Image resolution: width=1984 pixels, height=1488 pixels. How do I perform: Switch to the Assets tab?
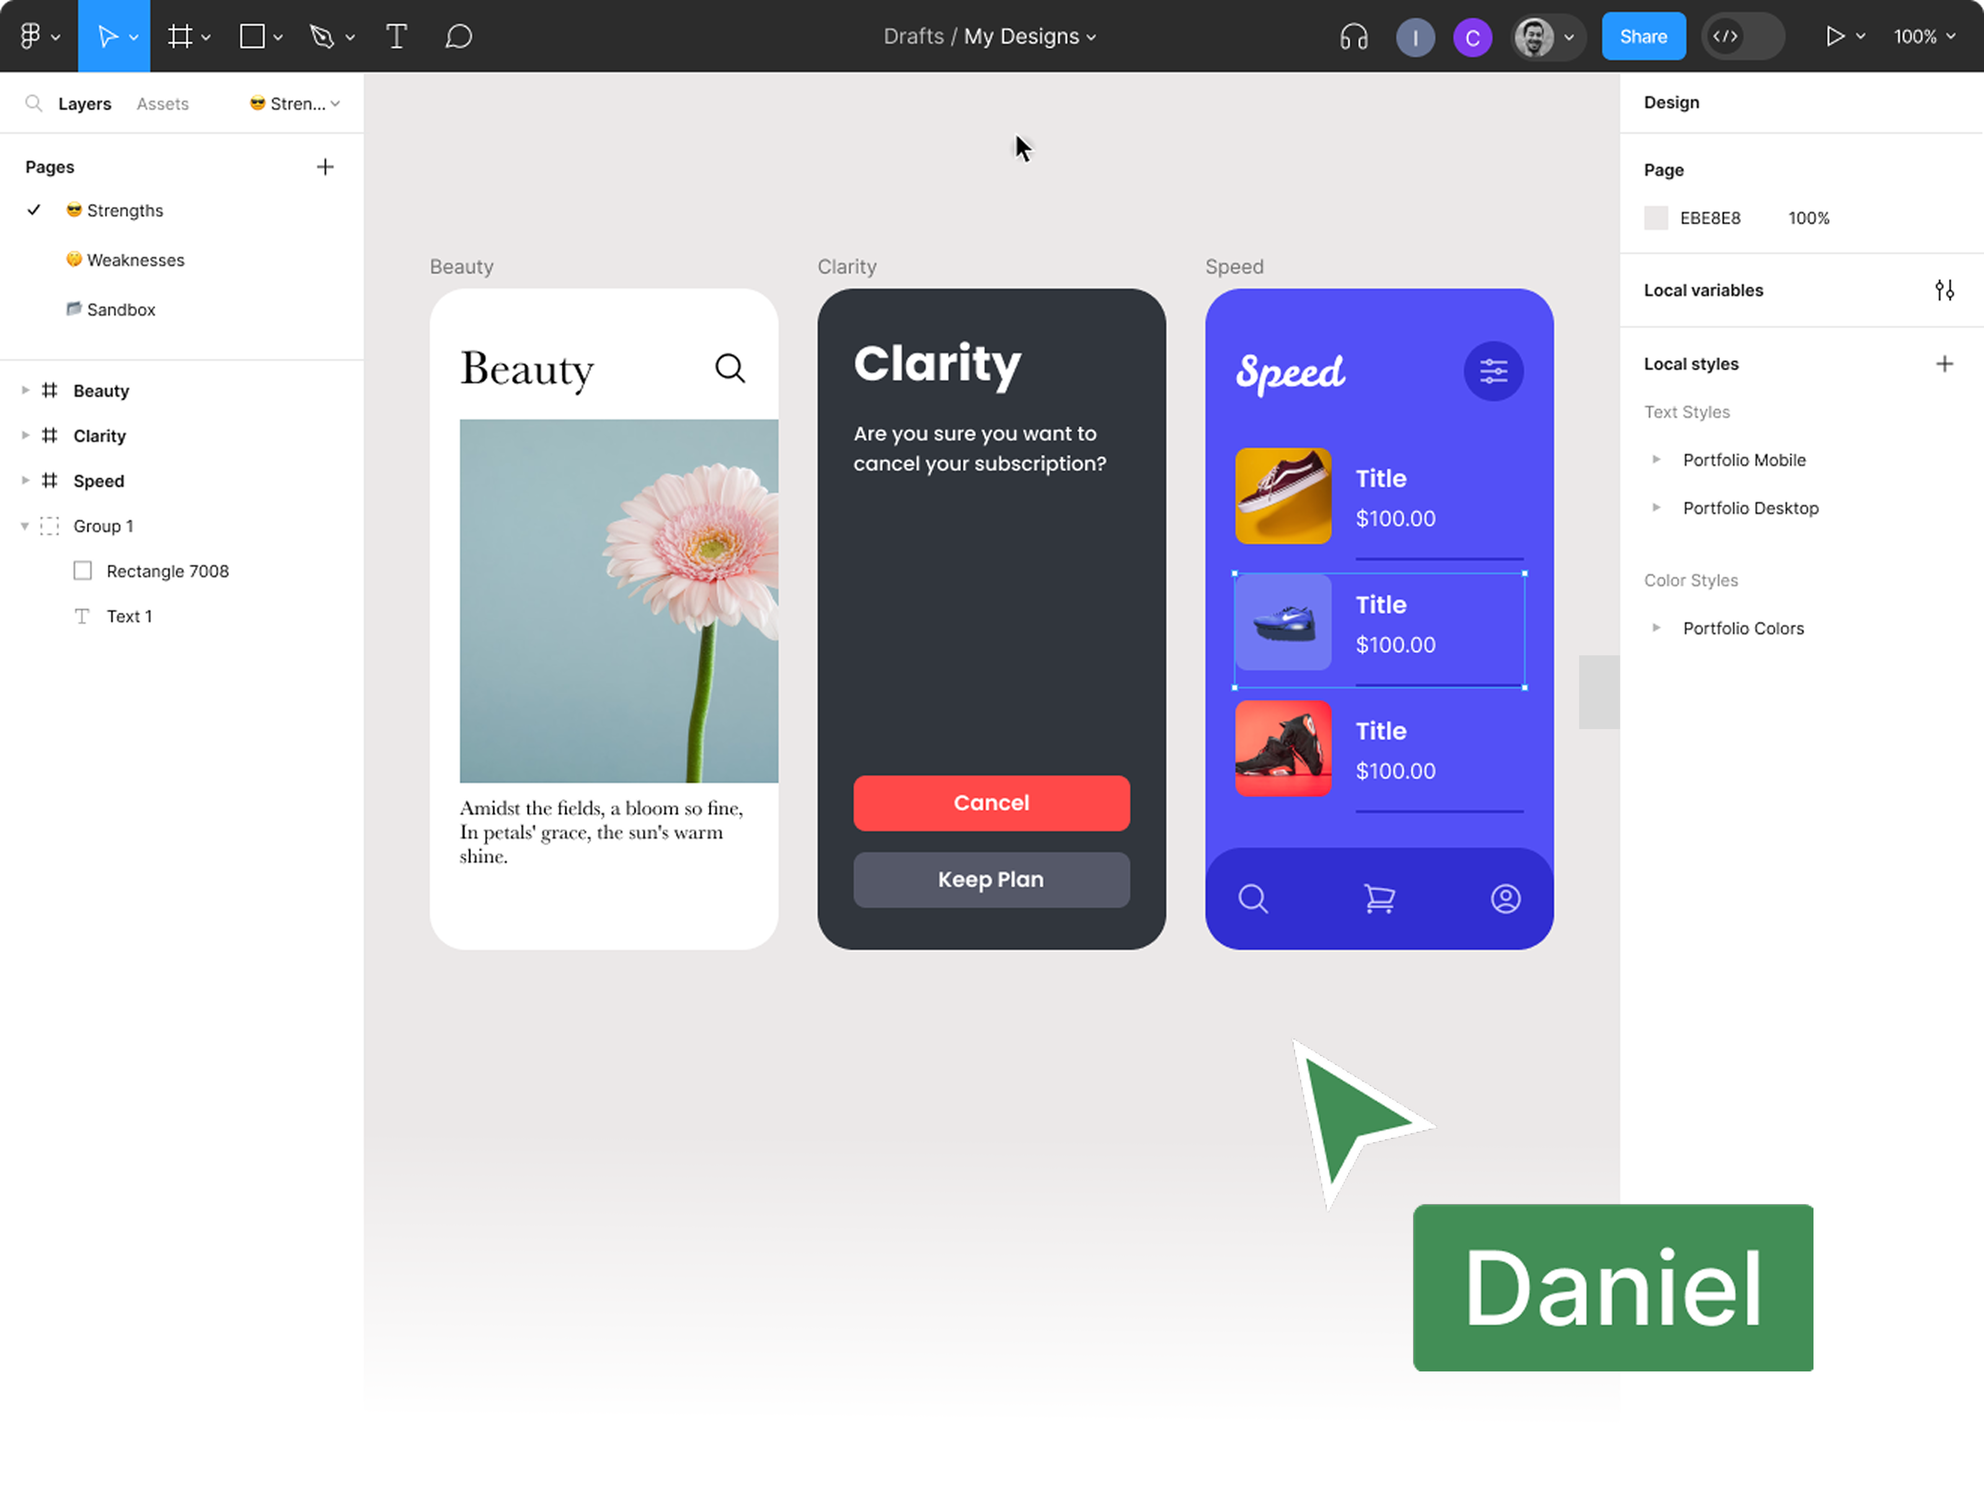click(x=162, y=104)
